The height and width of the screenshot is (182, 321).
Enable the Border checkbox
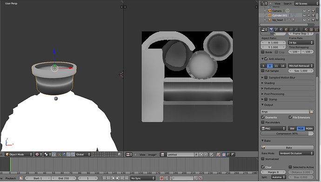[x=263, y=52]
